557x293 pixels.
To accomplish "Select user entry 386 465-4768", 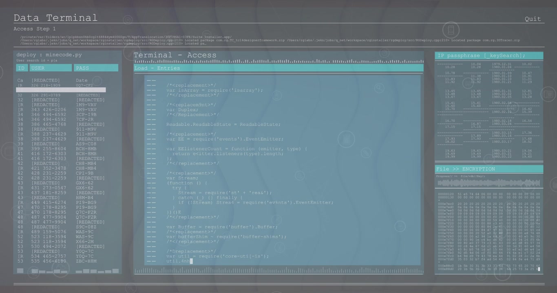I will click(x=49, y=125).
